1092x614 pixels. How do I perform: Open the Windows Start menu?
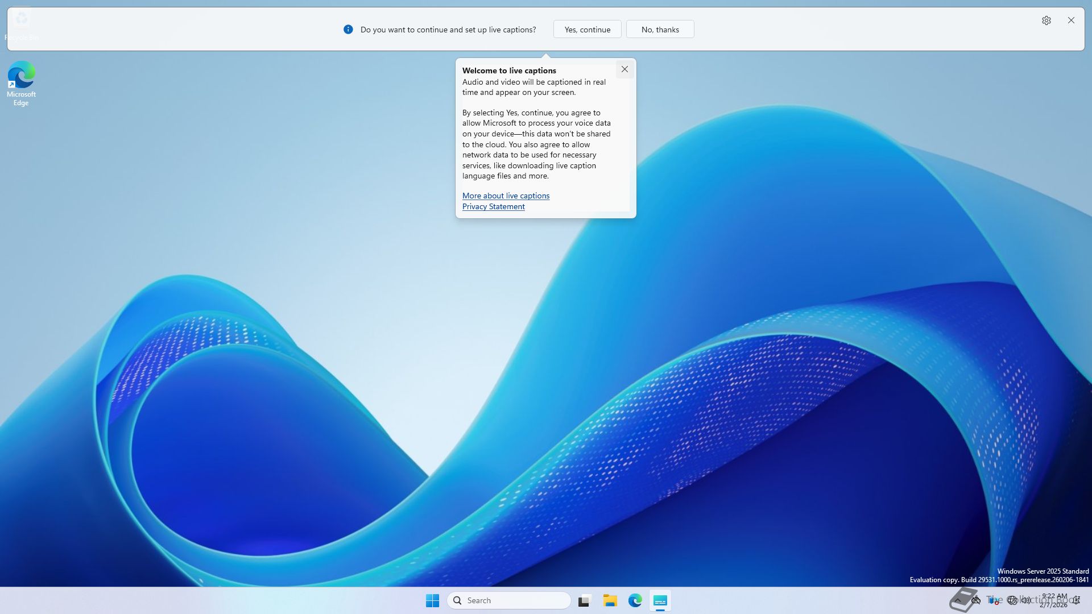[432, 600]
